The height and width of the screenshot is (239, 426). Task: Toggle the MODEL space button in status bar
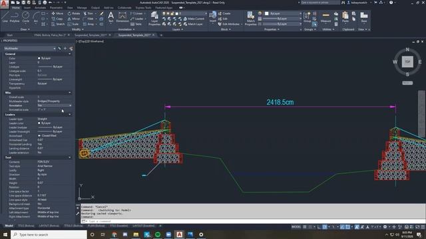click(x=296, y=227)
